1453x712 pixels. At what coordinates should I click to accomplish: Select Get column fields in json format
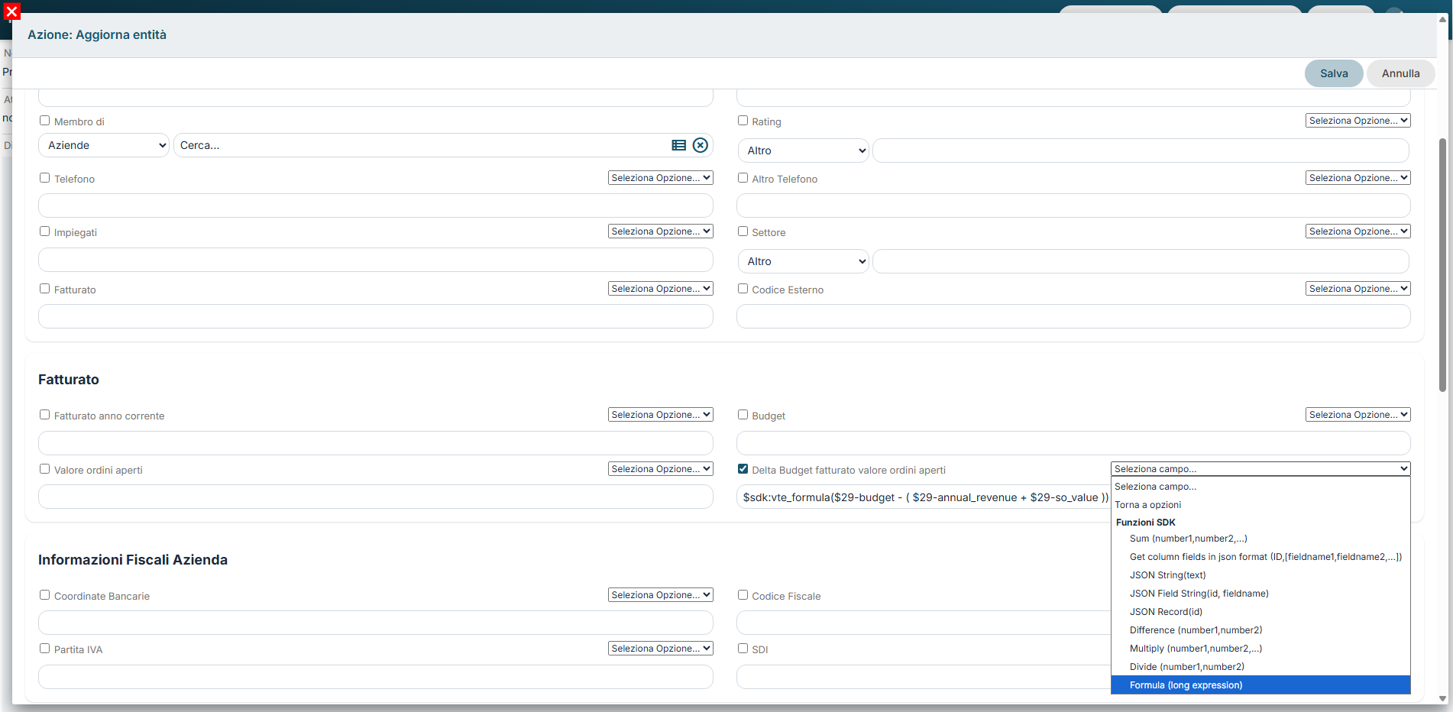tap(1260, 557)
